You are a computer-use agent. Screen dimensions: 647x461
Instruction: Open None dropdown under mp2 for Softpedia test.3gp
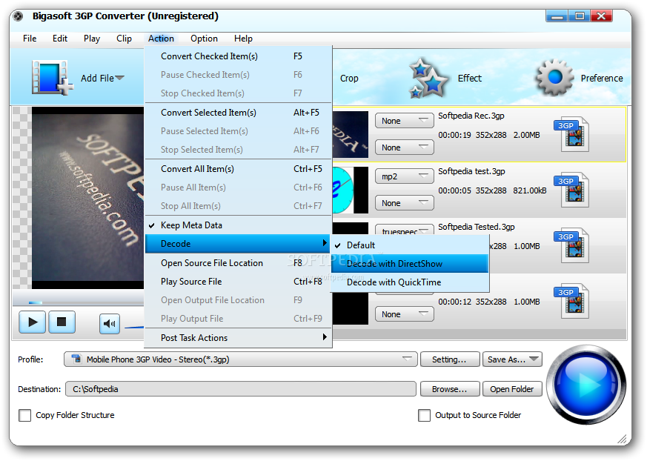405,203
